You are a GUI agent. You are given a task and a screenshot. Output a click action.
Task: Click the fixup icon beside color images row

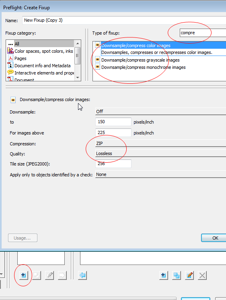(97, 45)
